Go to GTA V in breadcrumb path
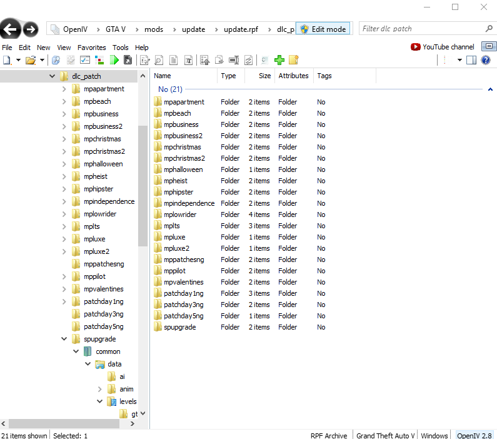 (116, 29)
